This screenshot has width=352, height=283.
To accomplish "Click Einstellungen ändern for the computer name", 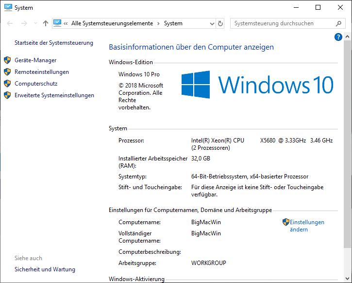I will click(306, 226).
